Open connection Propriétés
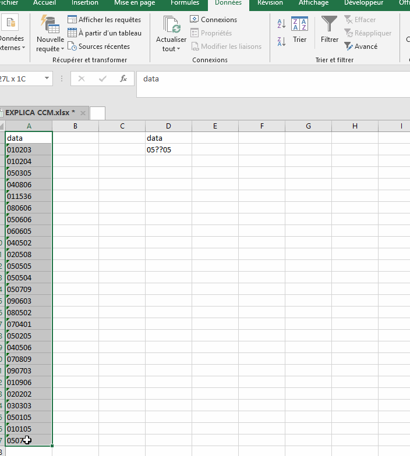Image resolution: width=410 pixels, height=456 pixels. pos(211,33)
